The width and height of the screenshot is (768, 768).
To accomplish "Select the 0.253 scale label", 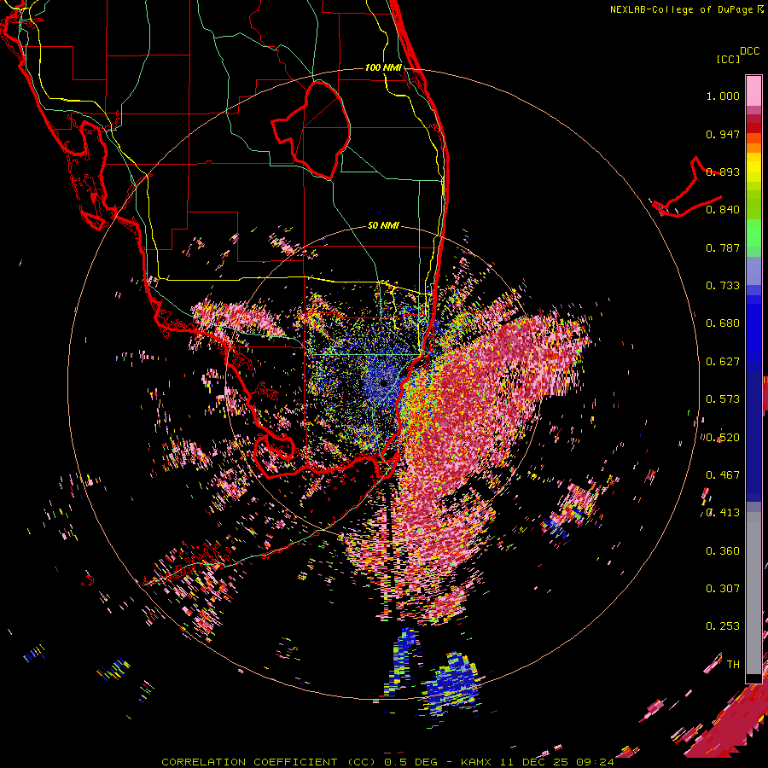I will (x=723, y=626).
